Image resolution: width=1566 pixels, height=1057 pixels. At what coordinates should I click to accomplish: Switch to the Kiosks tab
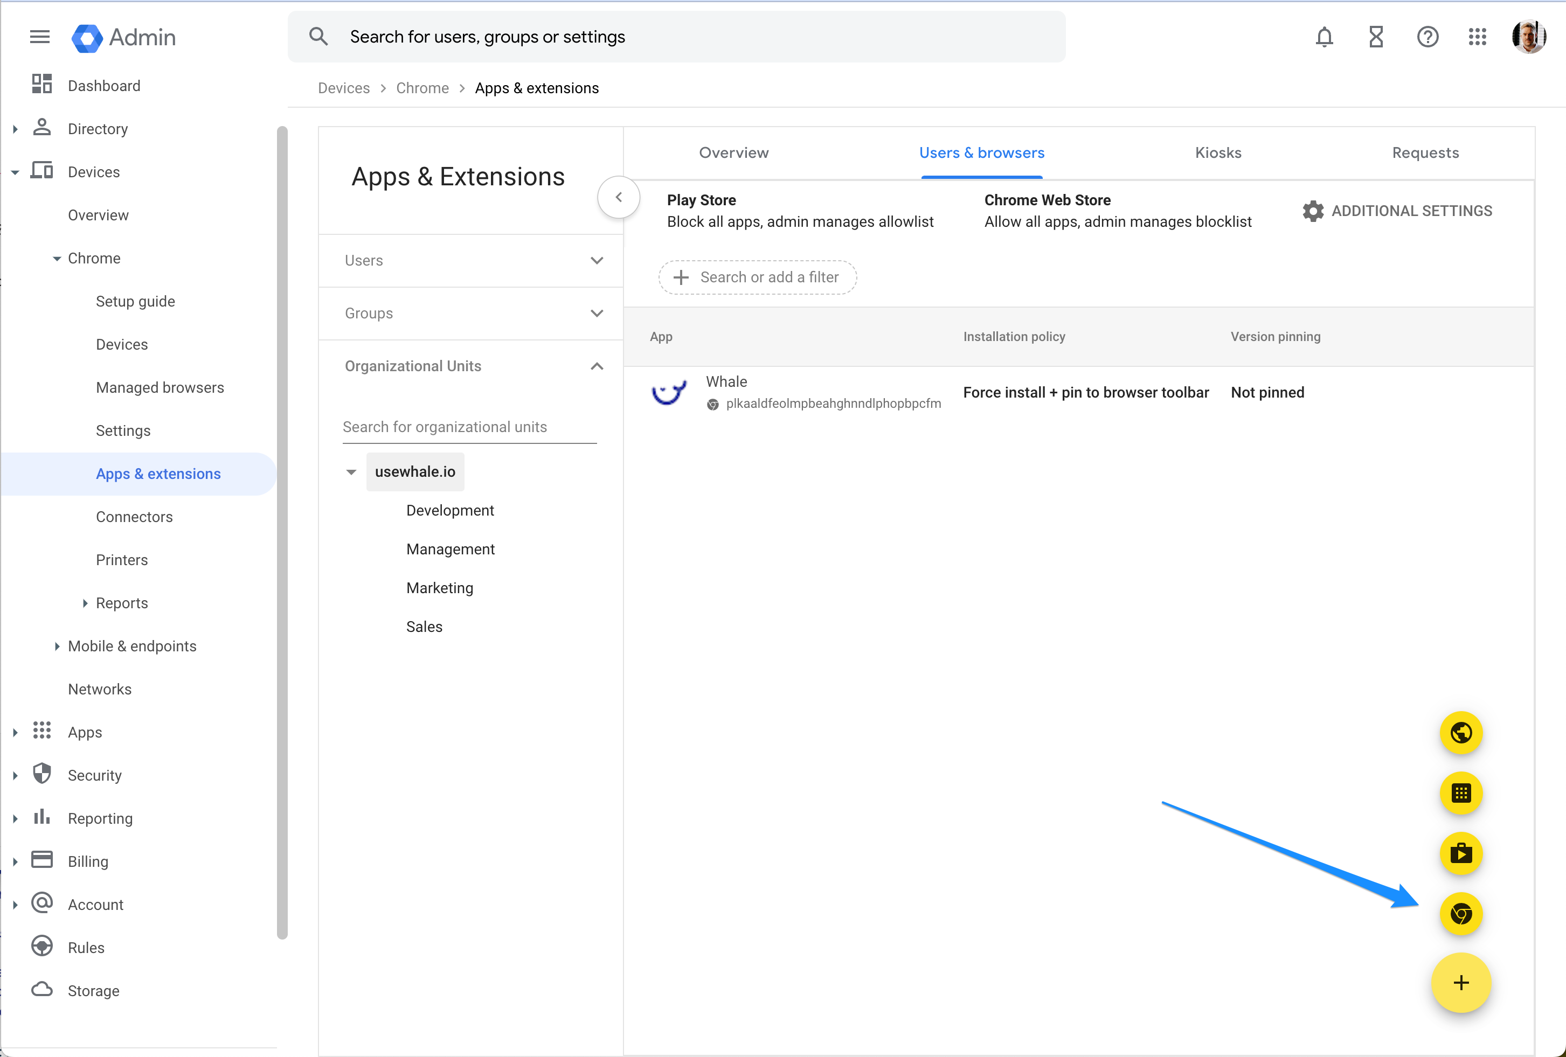point(1218,153)
